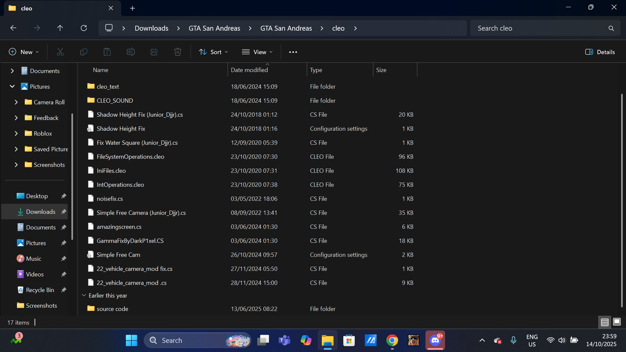Click the microphone tray icon
Image resolution: width=626 pixels, height=352 pixels.
514,340
